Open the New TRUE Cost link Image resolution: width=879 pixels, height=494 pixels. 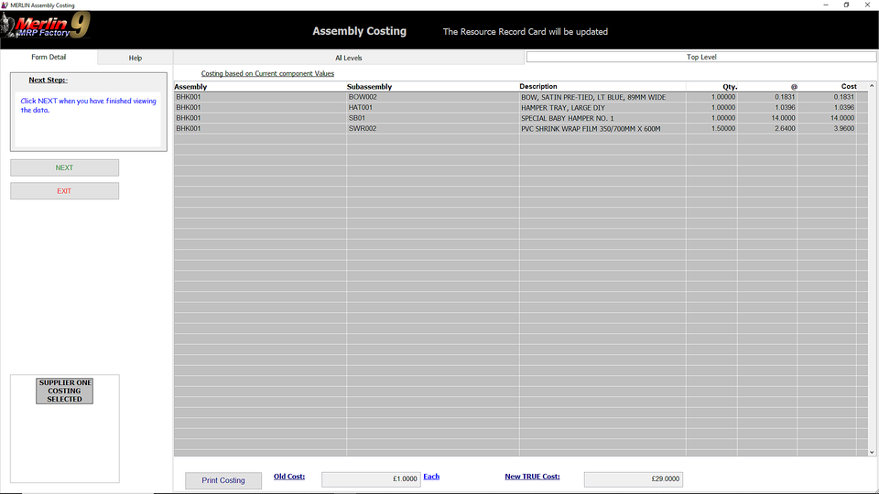pyautogui.click(x=532, y=477)
